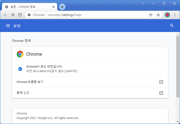This screenshot has width=180, height=124.
Task: Click external link icon for Chrome 도움말 보기
Action: click(x=161, y=82)
